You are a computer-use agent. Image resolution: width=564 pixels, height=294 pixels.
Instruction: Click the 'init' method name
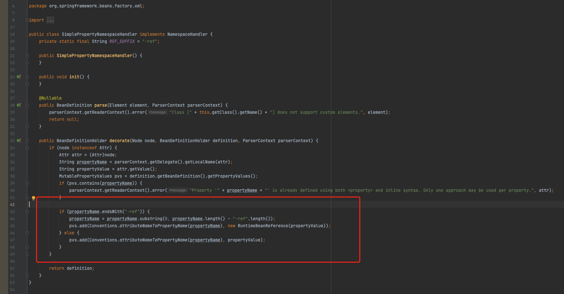[74, 77]
